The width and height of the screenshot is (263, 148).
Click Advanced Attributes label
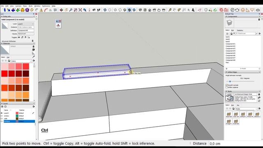pyautogui.click(x=9, y=41)
